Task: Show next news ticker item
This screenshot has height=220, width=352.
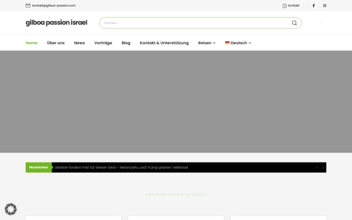Action: click(323, 168)
